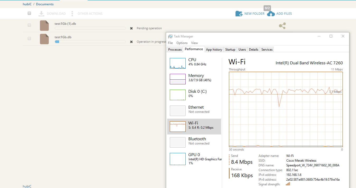356x188 pixels.
Task: Click the NEW FOLDER label
Action: (254, 14)
